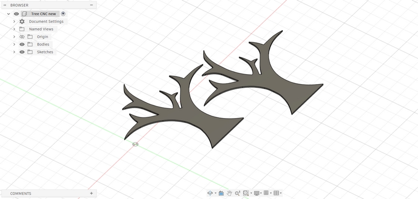Show the hidden Origin folder
The image size is (418, 199).
pyautogui.click(x=22, y=37)
